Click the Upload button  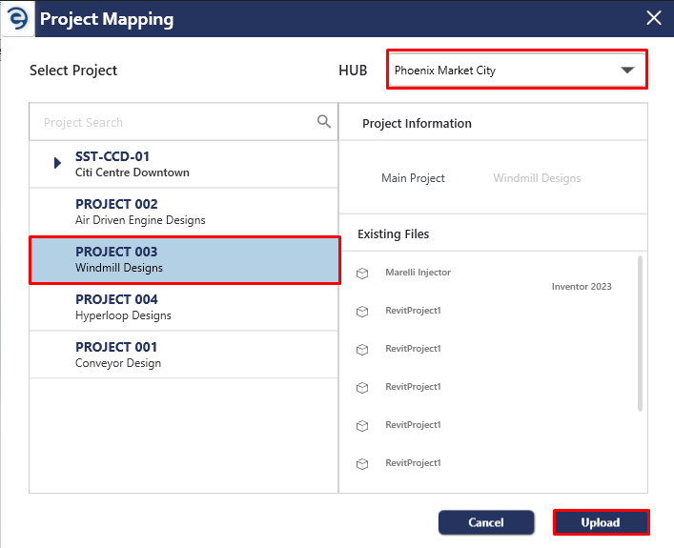(x=601, y=522)
